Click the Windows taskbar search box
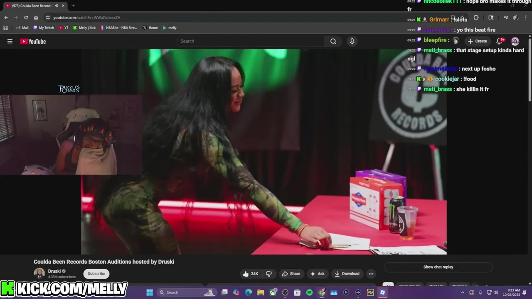 point(187,292)
